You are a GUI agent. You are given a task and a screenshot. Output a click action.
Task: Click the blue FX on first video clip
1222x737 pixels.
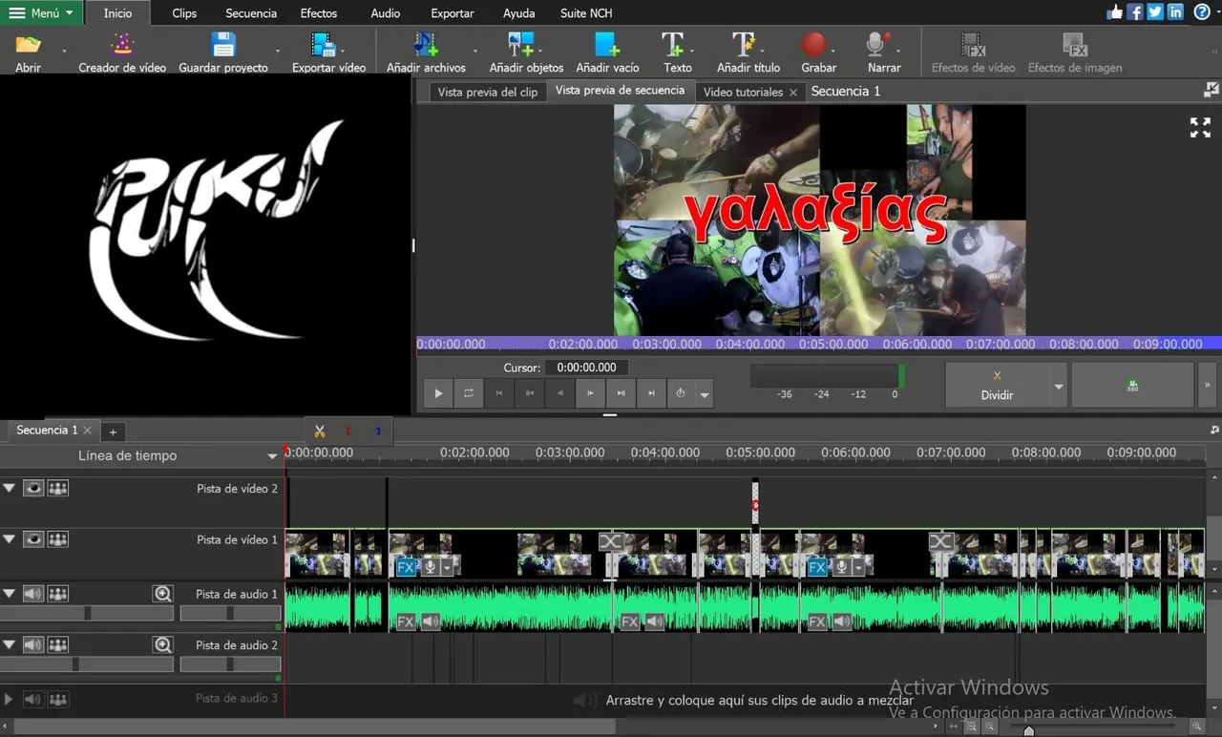point(406,567)
